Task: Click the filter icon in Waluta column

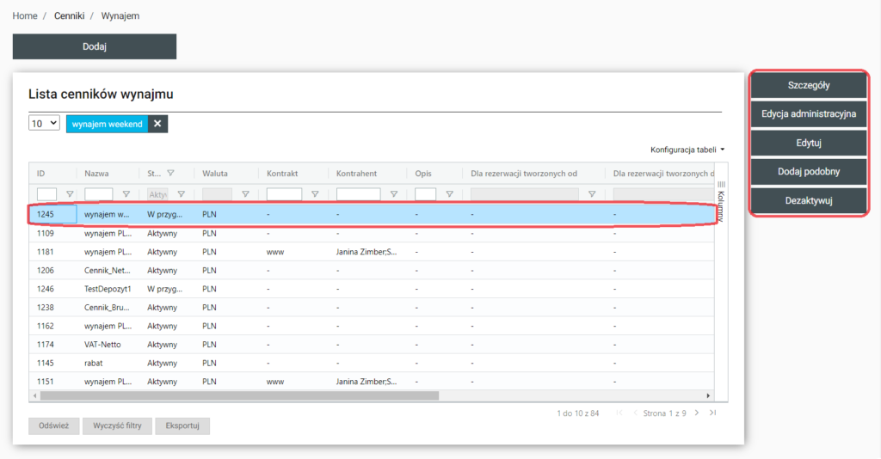Action: (x=245, y=194)
